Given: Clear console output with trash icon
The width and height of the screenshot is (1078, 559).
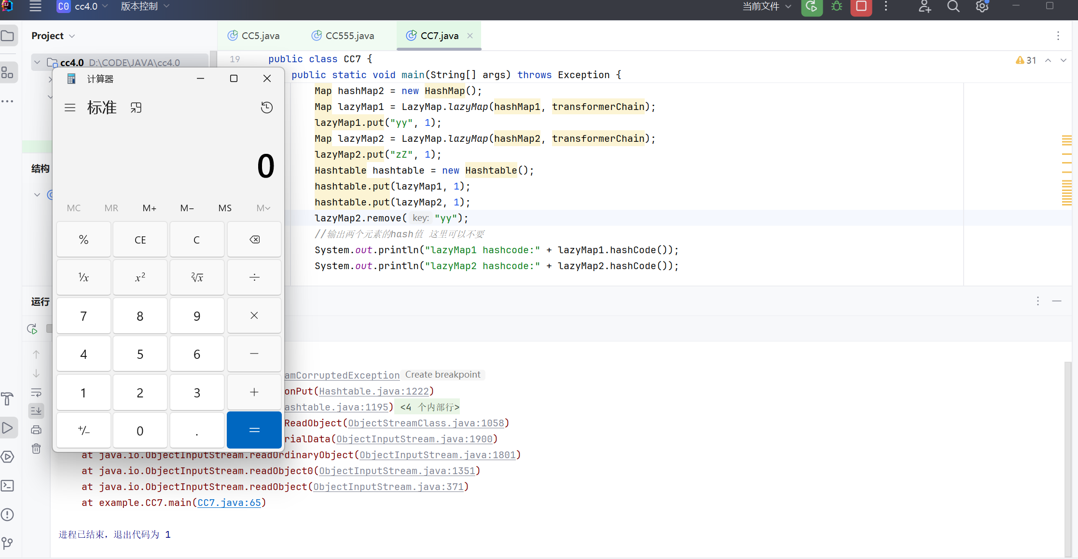Looking at the screenshot, I should point(36,449).
